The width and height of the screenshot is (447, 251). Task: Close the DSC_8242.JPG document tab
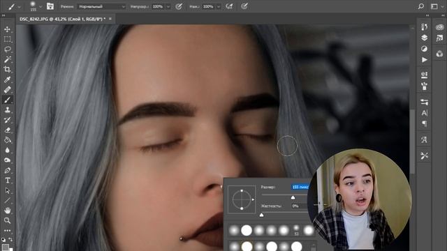coord(110,19)
